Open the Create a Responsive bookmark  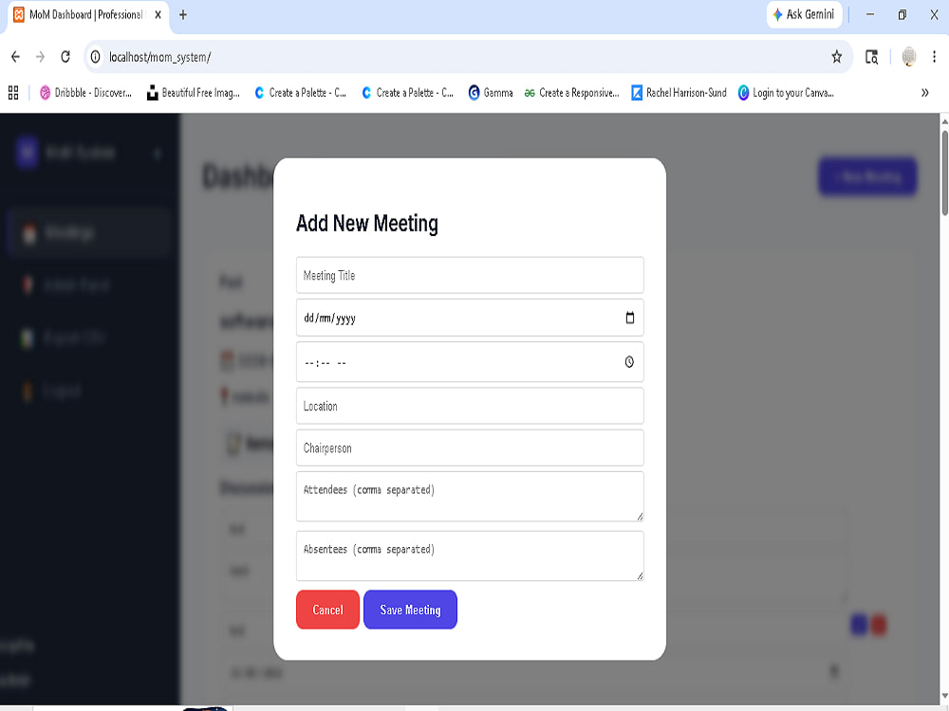pyautogui.click(x=571, y=93)
